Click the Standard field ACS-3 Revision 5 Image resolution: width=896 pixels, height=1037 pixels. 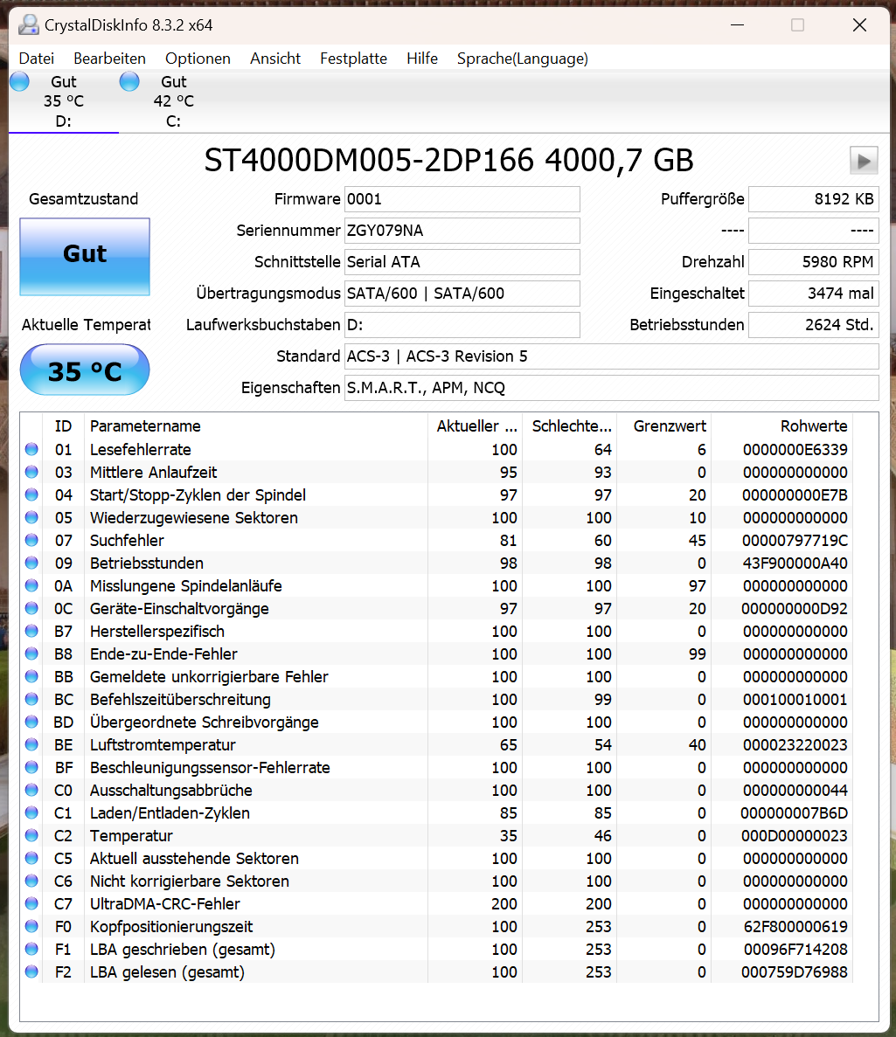[x=611, y=356]
